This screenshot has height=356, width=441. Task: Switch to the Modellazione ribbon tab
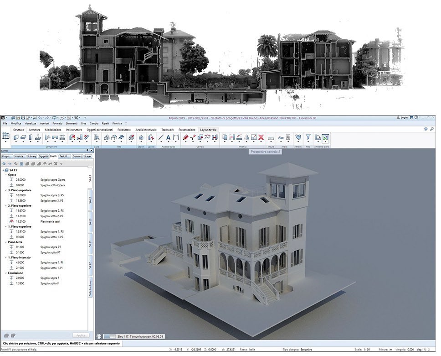pos(53,130)
